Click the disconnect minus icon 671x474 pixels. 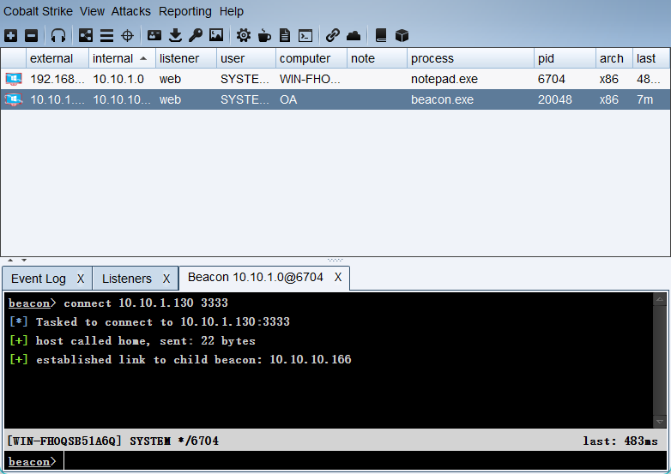(x=31, y=35)
